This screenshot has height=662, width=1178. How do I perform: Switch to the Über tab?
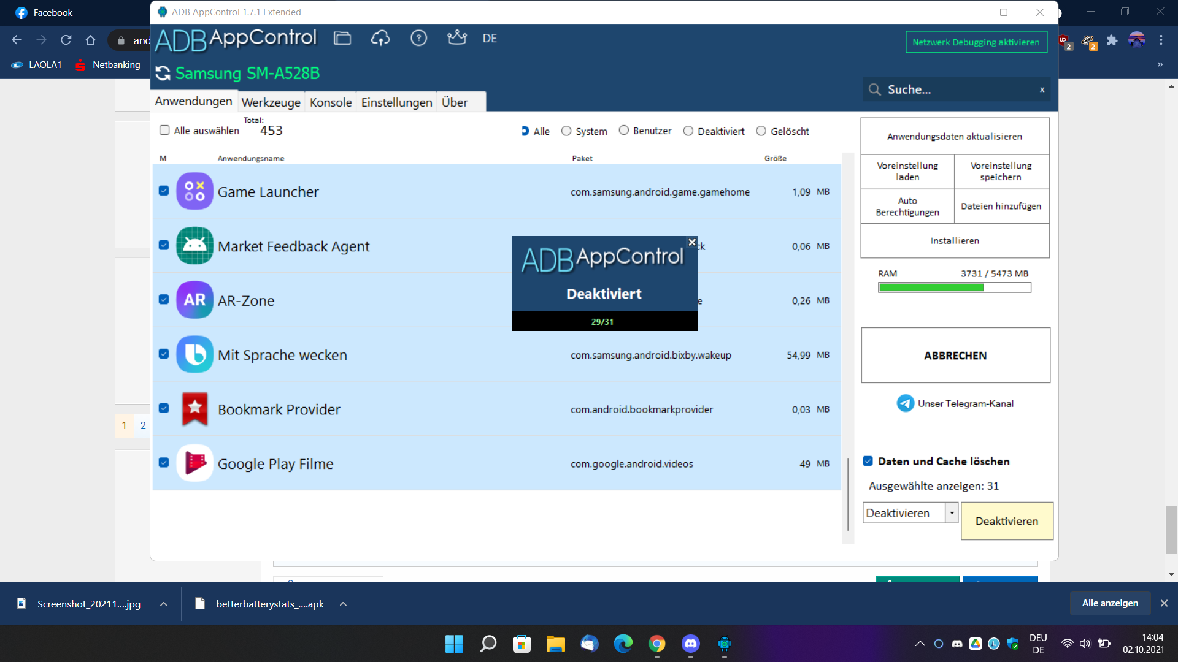pos(455,102)
